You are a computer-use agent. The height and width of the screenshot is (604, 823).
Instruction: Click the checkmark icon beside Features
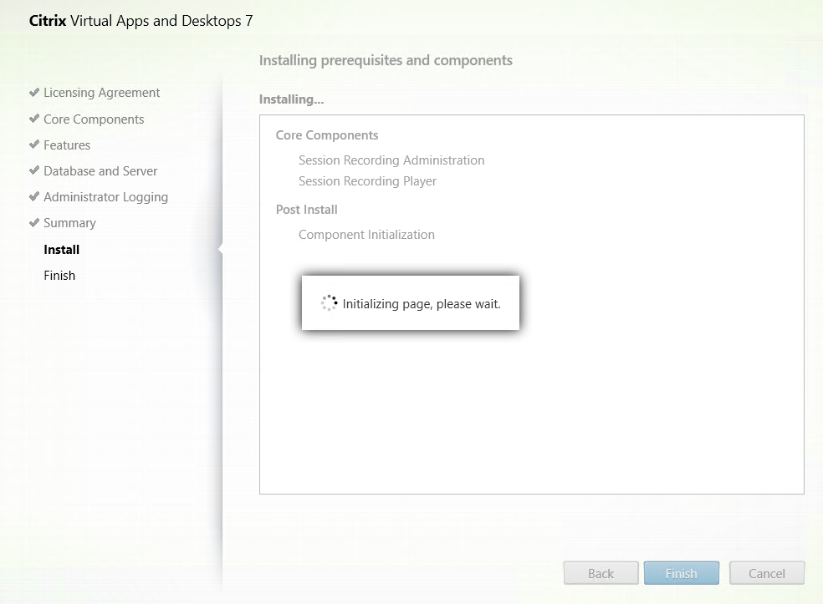[34, 145]
